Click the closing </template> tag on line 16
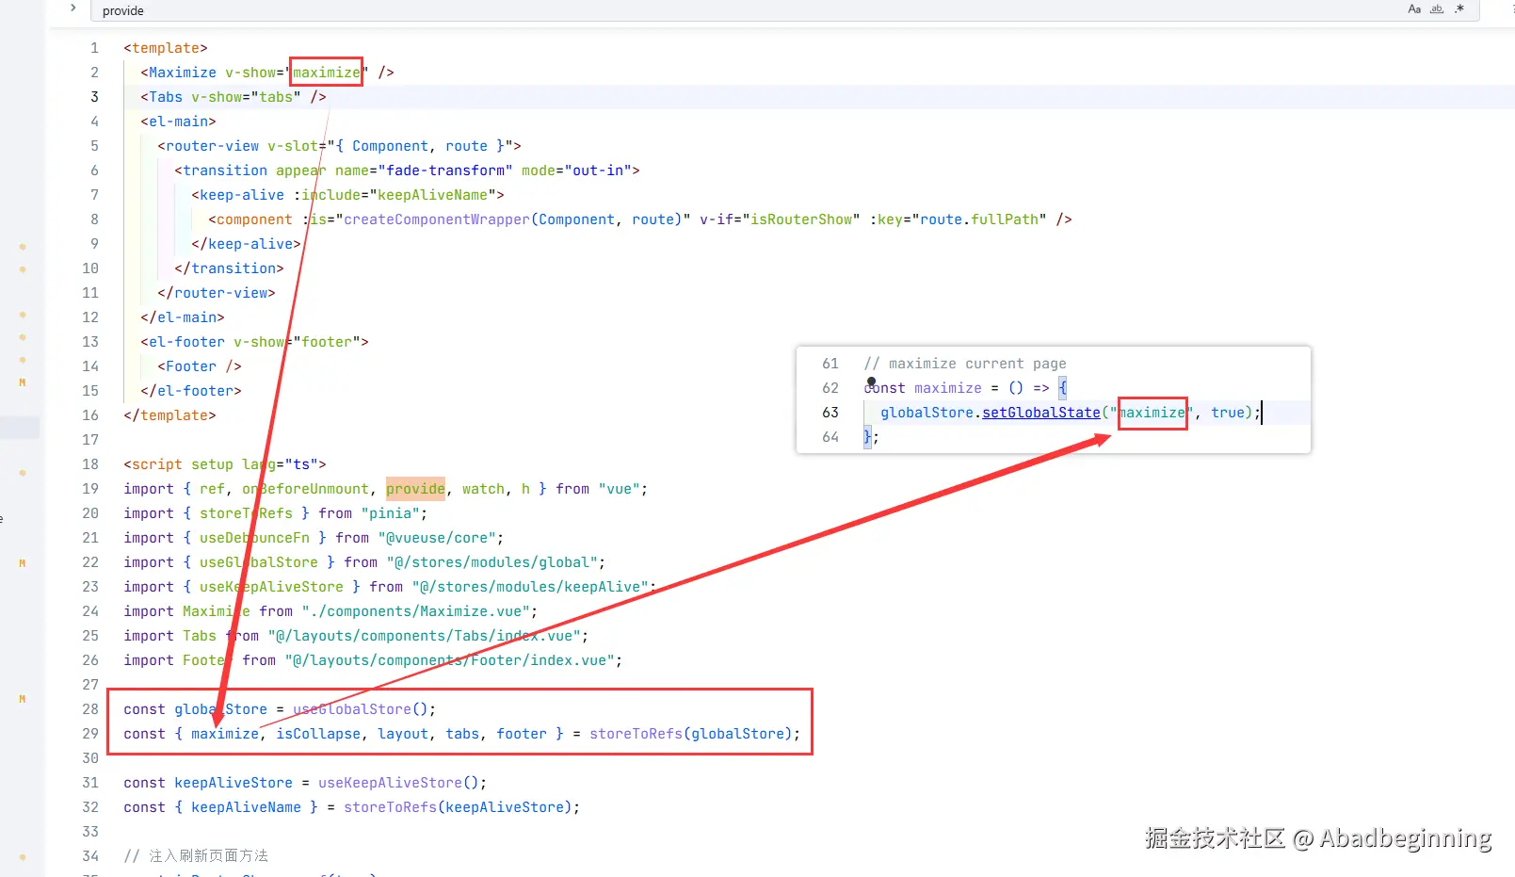 169,415
